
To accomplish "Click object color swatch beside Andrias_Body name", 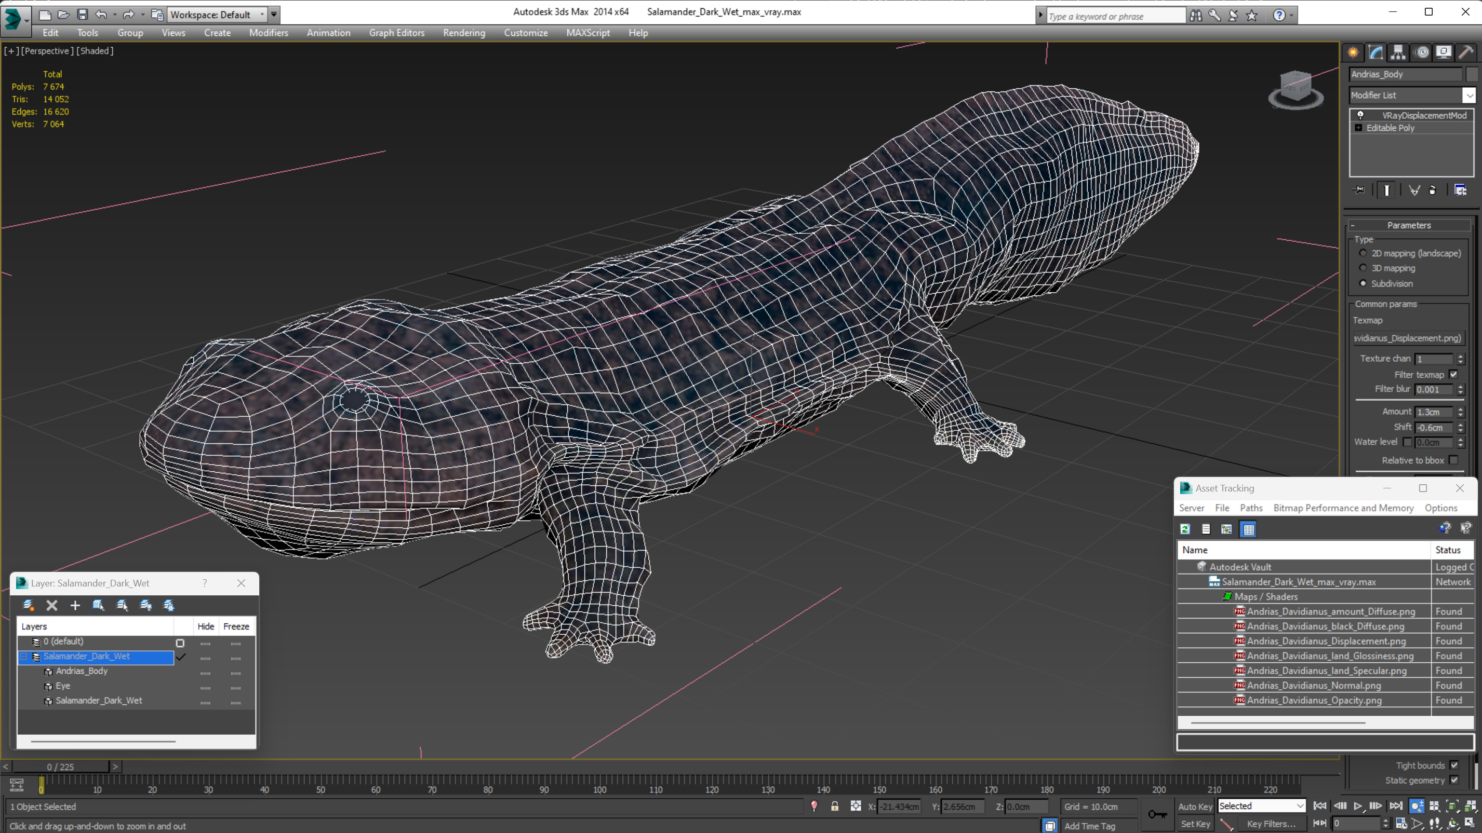I will (x=1472, y=74).
